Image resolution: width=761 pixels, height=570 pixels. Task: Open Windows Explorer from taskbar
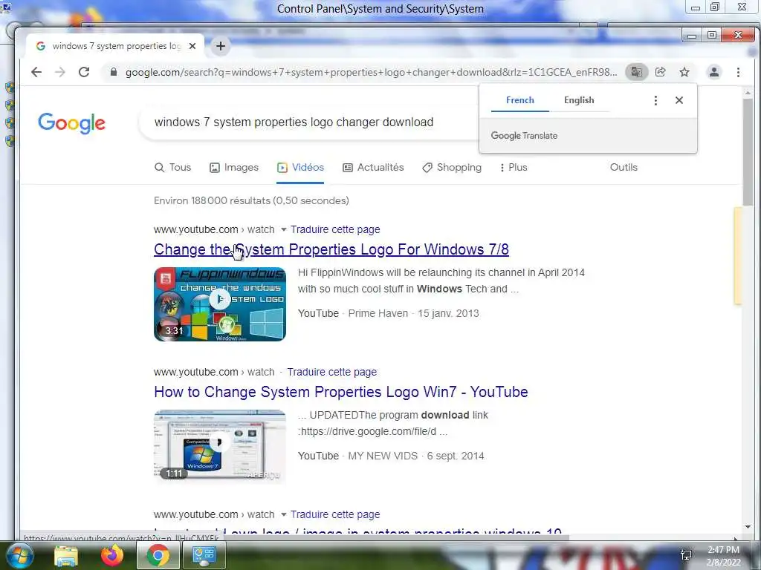pos(66,555)
